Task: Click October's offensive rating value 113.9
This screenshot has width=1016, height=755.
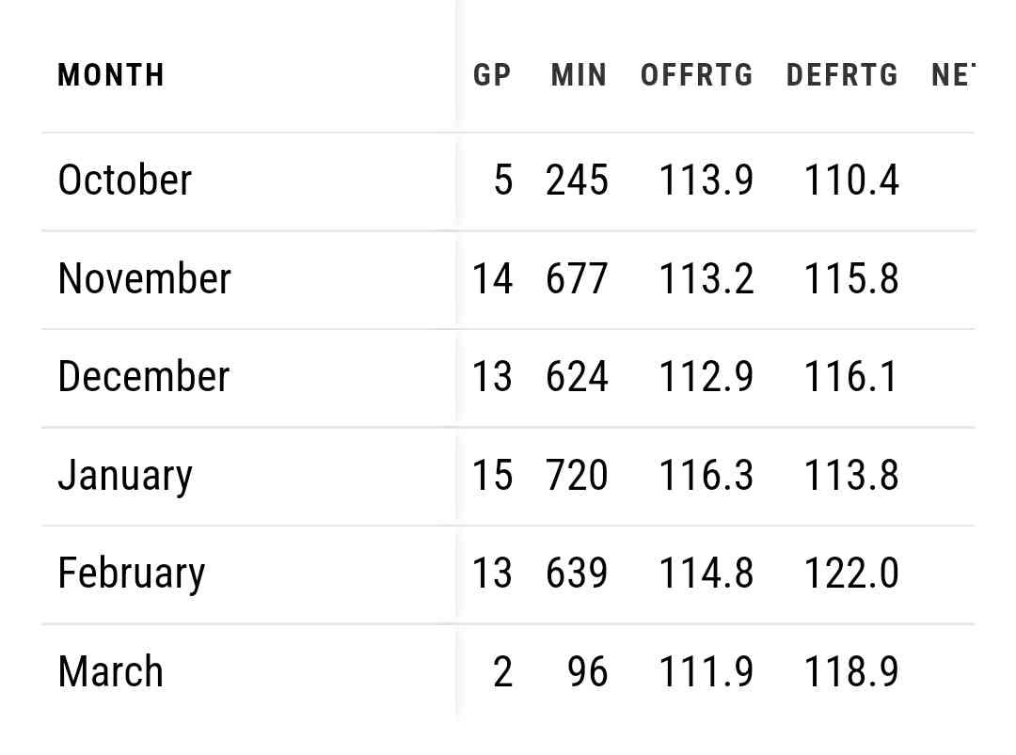Action: point(706,181)
